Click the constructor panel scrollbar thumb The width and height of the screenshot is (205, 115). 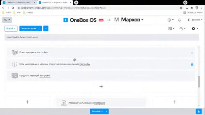pyautogui.click(x=199, y=82)
